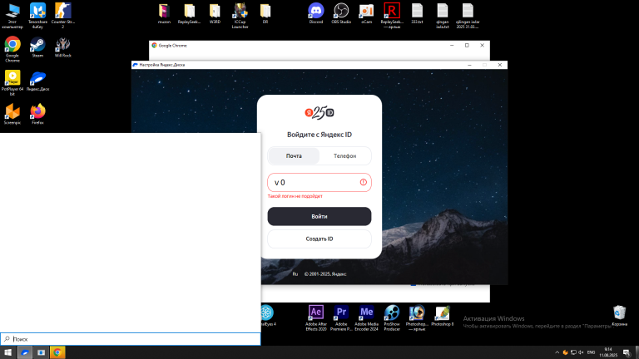Launch Adobe After Effects 2020 shortcut
The height and width of the screenshot is (359, 639).
click(316, 318)
